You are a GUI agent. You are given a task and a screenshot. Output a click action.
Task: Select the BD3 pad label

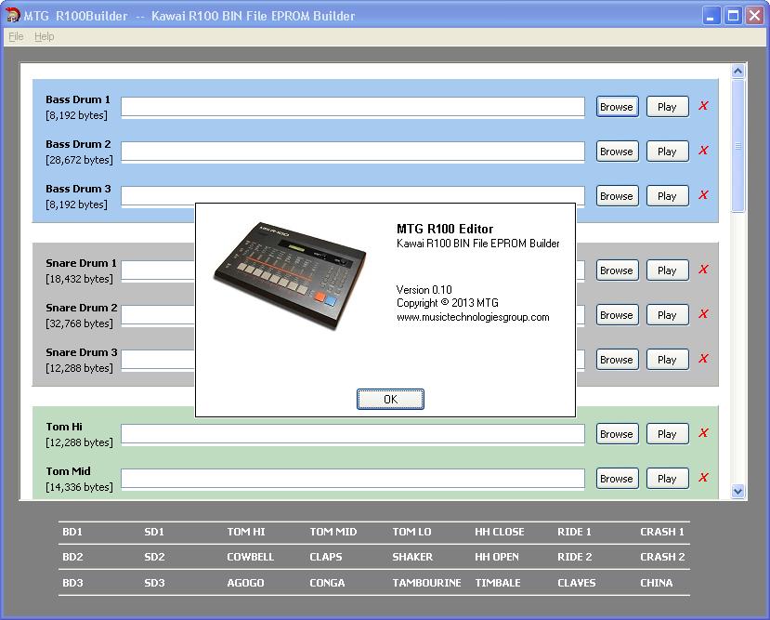[72, 583]
